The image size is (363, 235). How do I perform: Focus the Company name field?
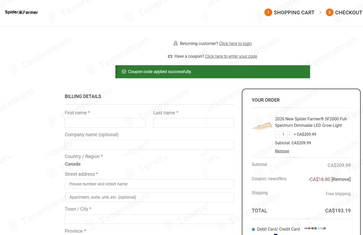(149, 145)
